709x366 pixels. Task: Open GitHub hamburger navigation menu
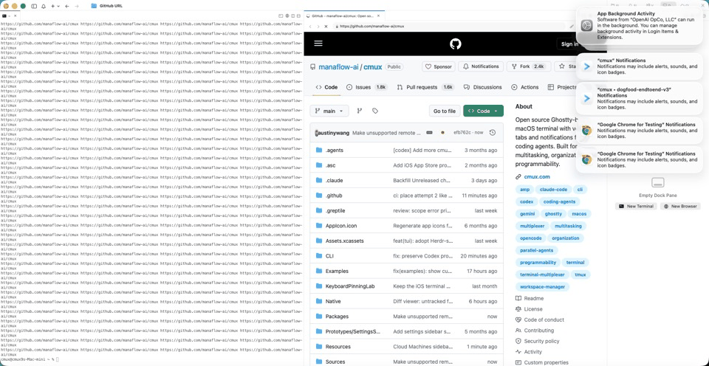tap(318, 44)
